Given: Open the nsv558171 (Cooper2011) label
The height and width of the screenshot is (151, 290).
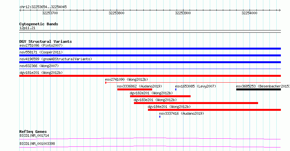Looking at the screenshot, I should click(41, 52).
